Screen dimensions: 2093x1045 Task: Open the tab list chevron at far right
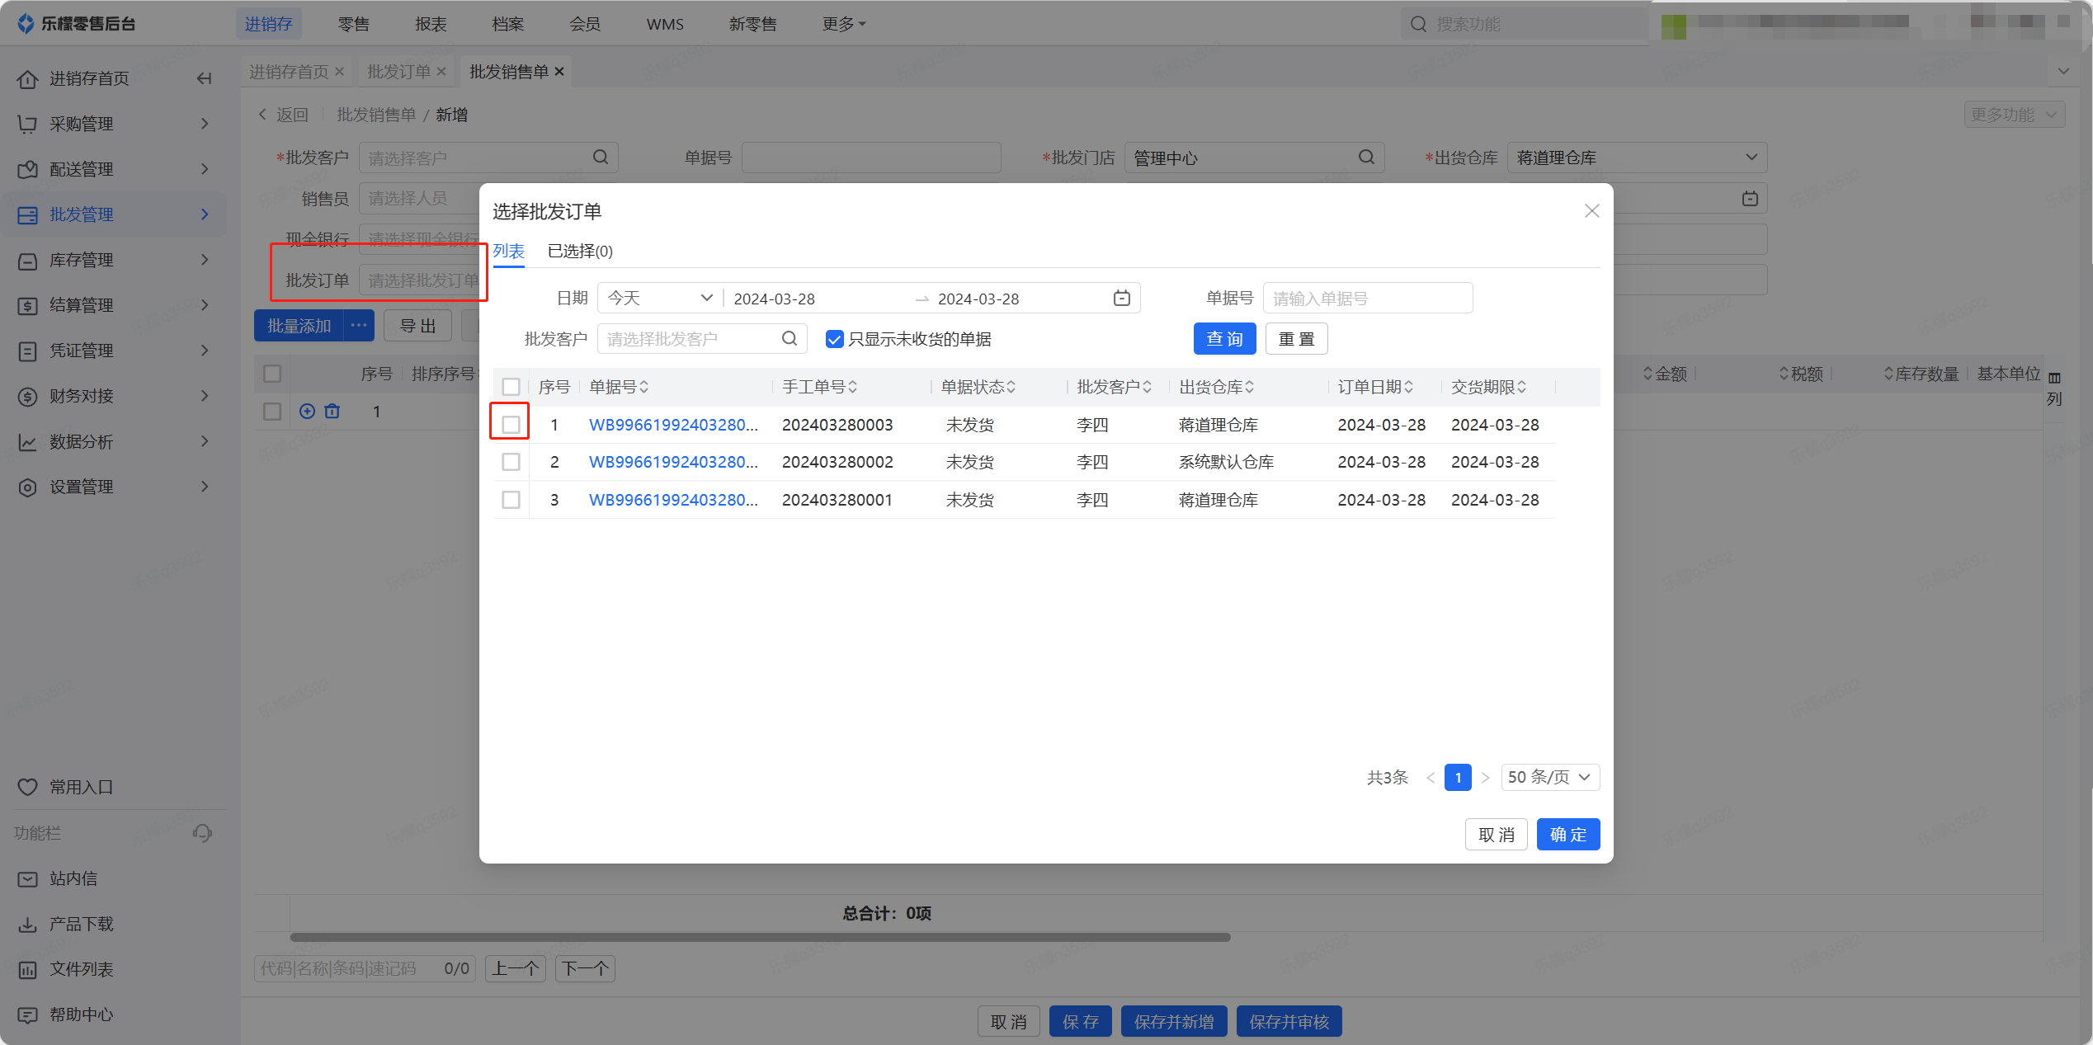click(x=2063, y=71)
